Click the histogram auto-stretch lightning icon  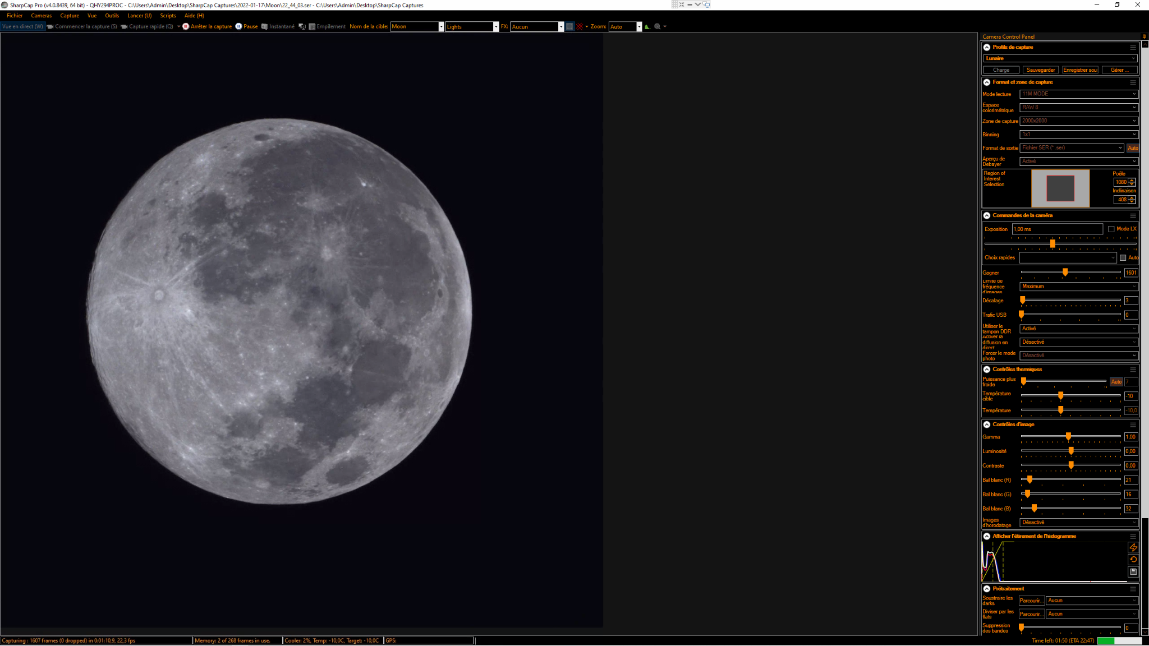tap(1133, 547)
